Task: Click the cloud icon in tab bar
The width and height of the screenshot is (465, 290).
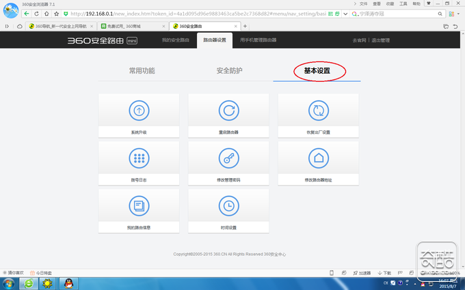Action: [20, 27]
